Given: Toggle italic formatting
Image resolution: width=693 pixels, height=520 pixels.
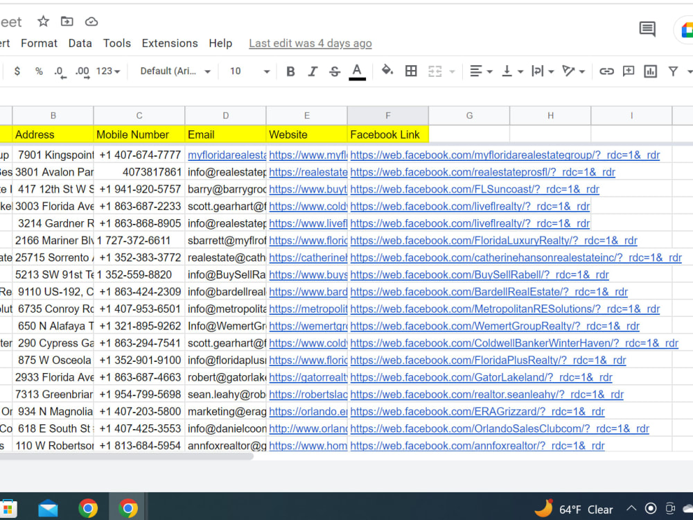Looking at the screenshot, I should point(313,71).
